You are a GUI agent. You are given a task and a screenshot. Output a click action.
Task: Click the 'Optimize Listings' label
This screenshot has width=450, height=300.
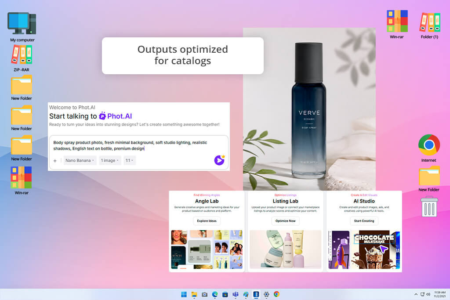click(285, 195)
